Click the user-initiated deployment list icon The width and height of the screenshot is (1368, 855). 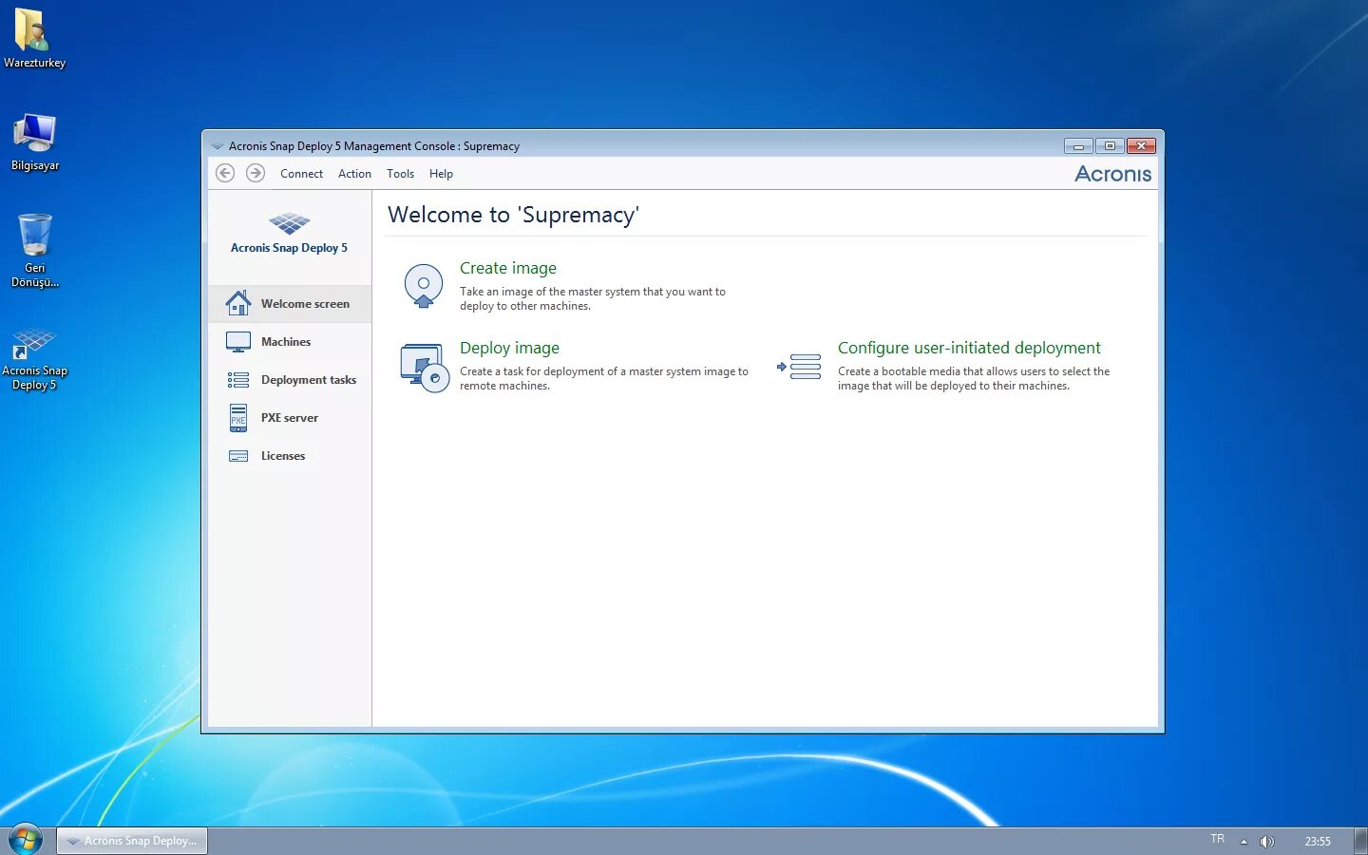coord(799,367)
